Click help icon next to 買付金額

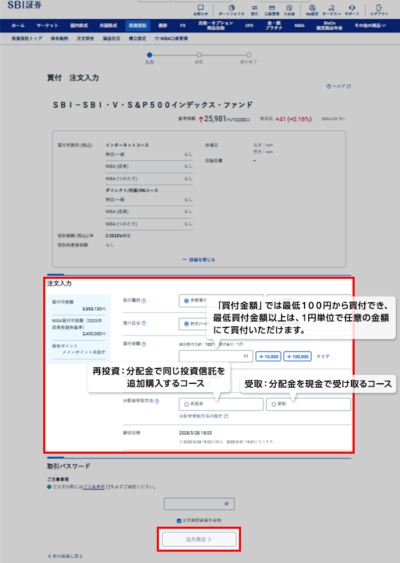click(143, 344)
